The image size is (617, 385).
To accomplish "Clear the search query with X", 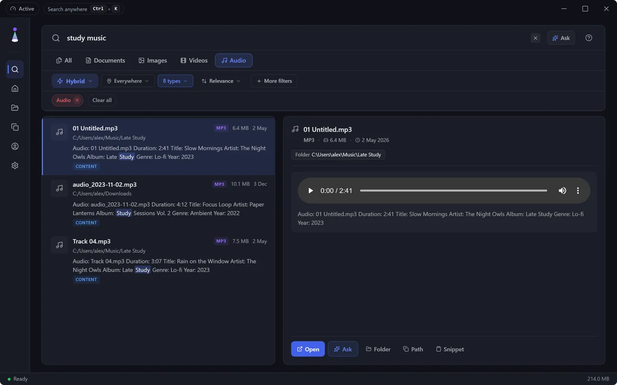I will coord(535,38).
